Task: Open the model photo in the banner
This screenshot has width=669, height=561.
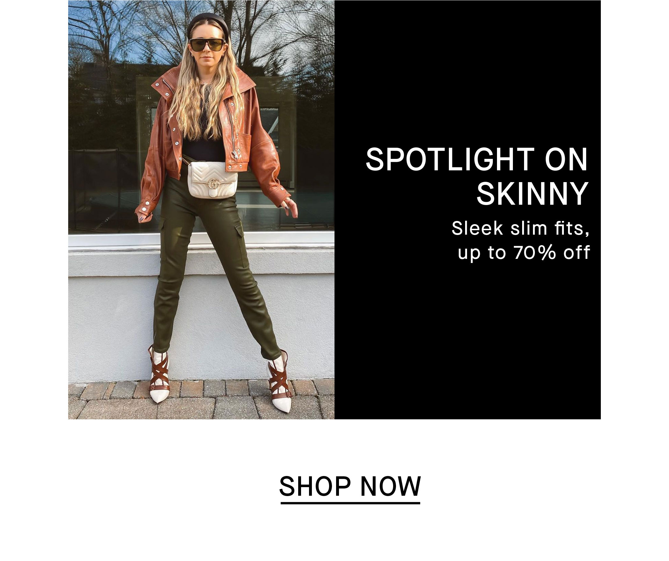Action: (201, 209)
